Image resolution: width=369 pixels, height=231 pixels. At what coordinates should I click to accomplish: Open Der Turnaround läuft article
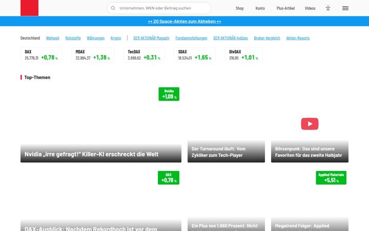pos(218,152)
